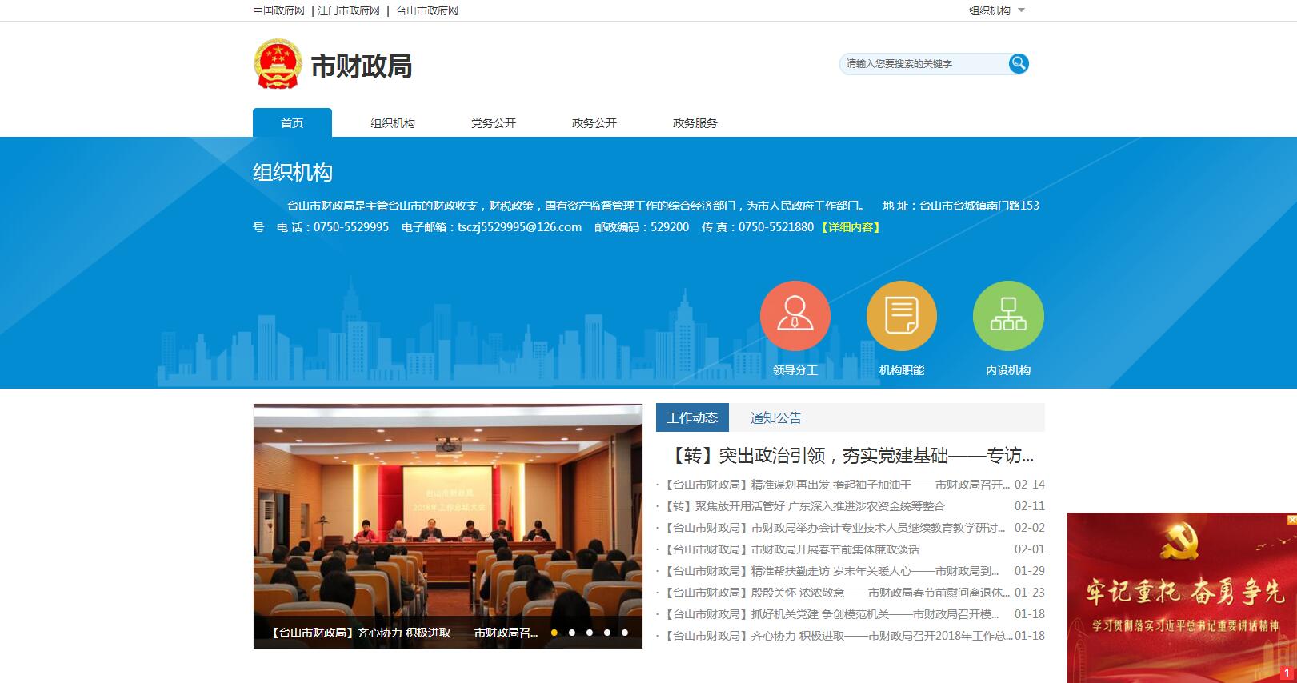Screen dimensions: 1297x683
Task: Select the 工作动态 tab
Action: click(x=692, y=417)
